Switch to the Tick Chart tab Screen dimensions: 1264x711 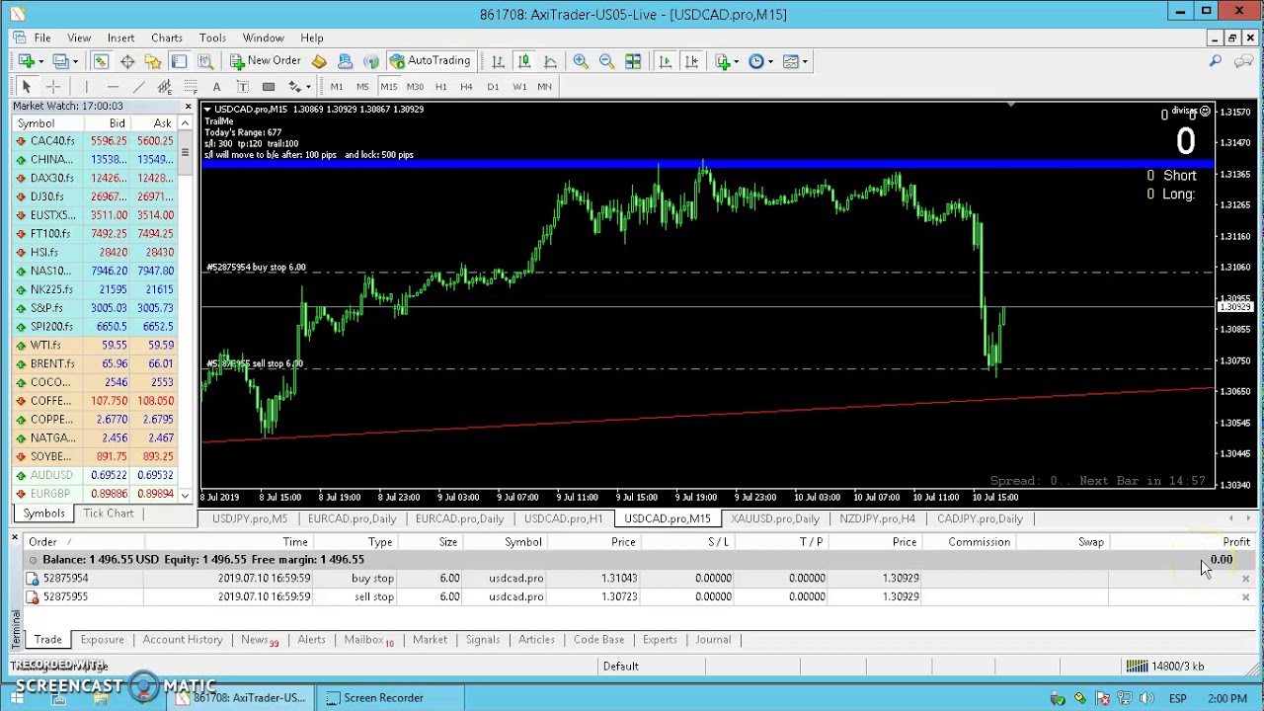109,513
